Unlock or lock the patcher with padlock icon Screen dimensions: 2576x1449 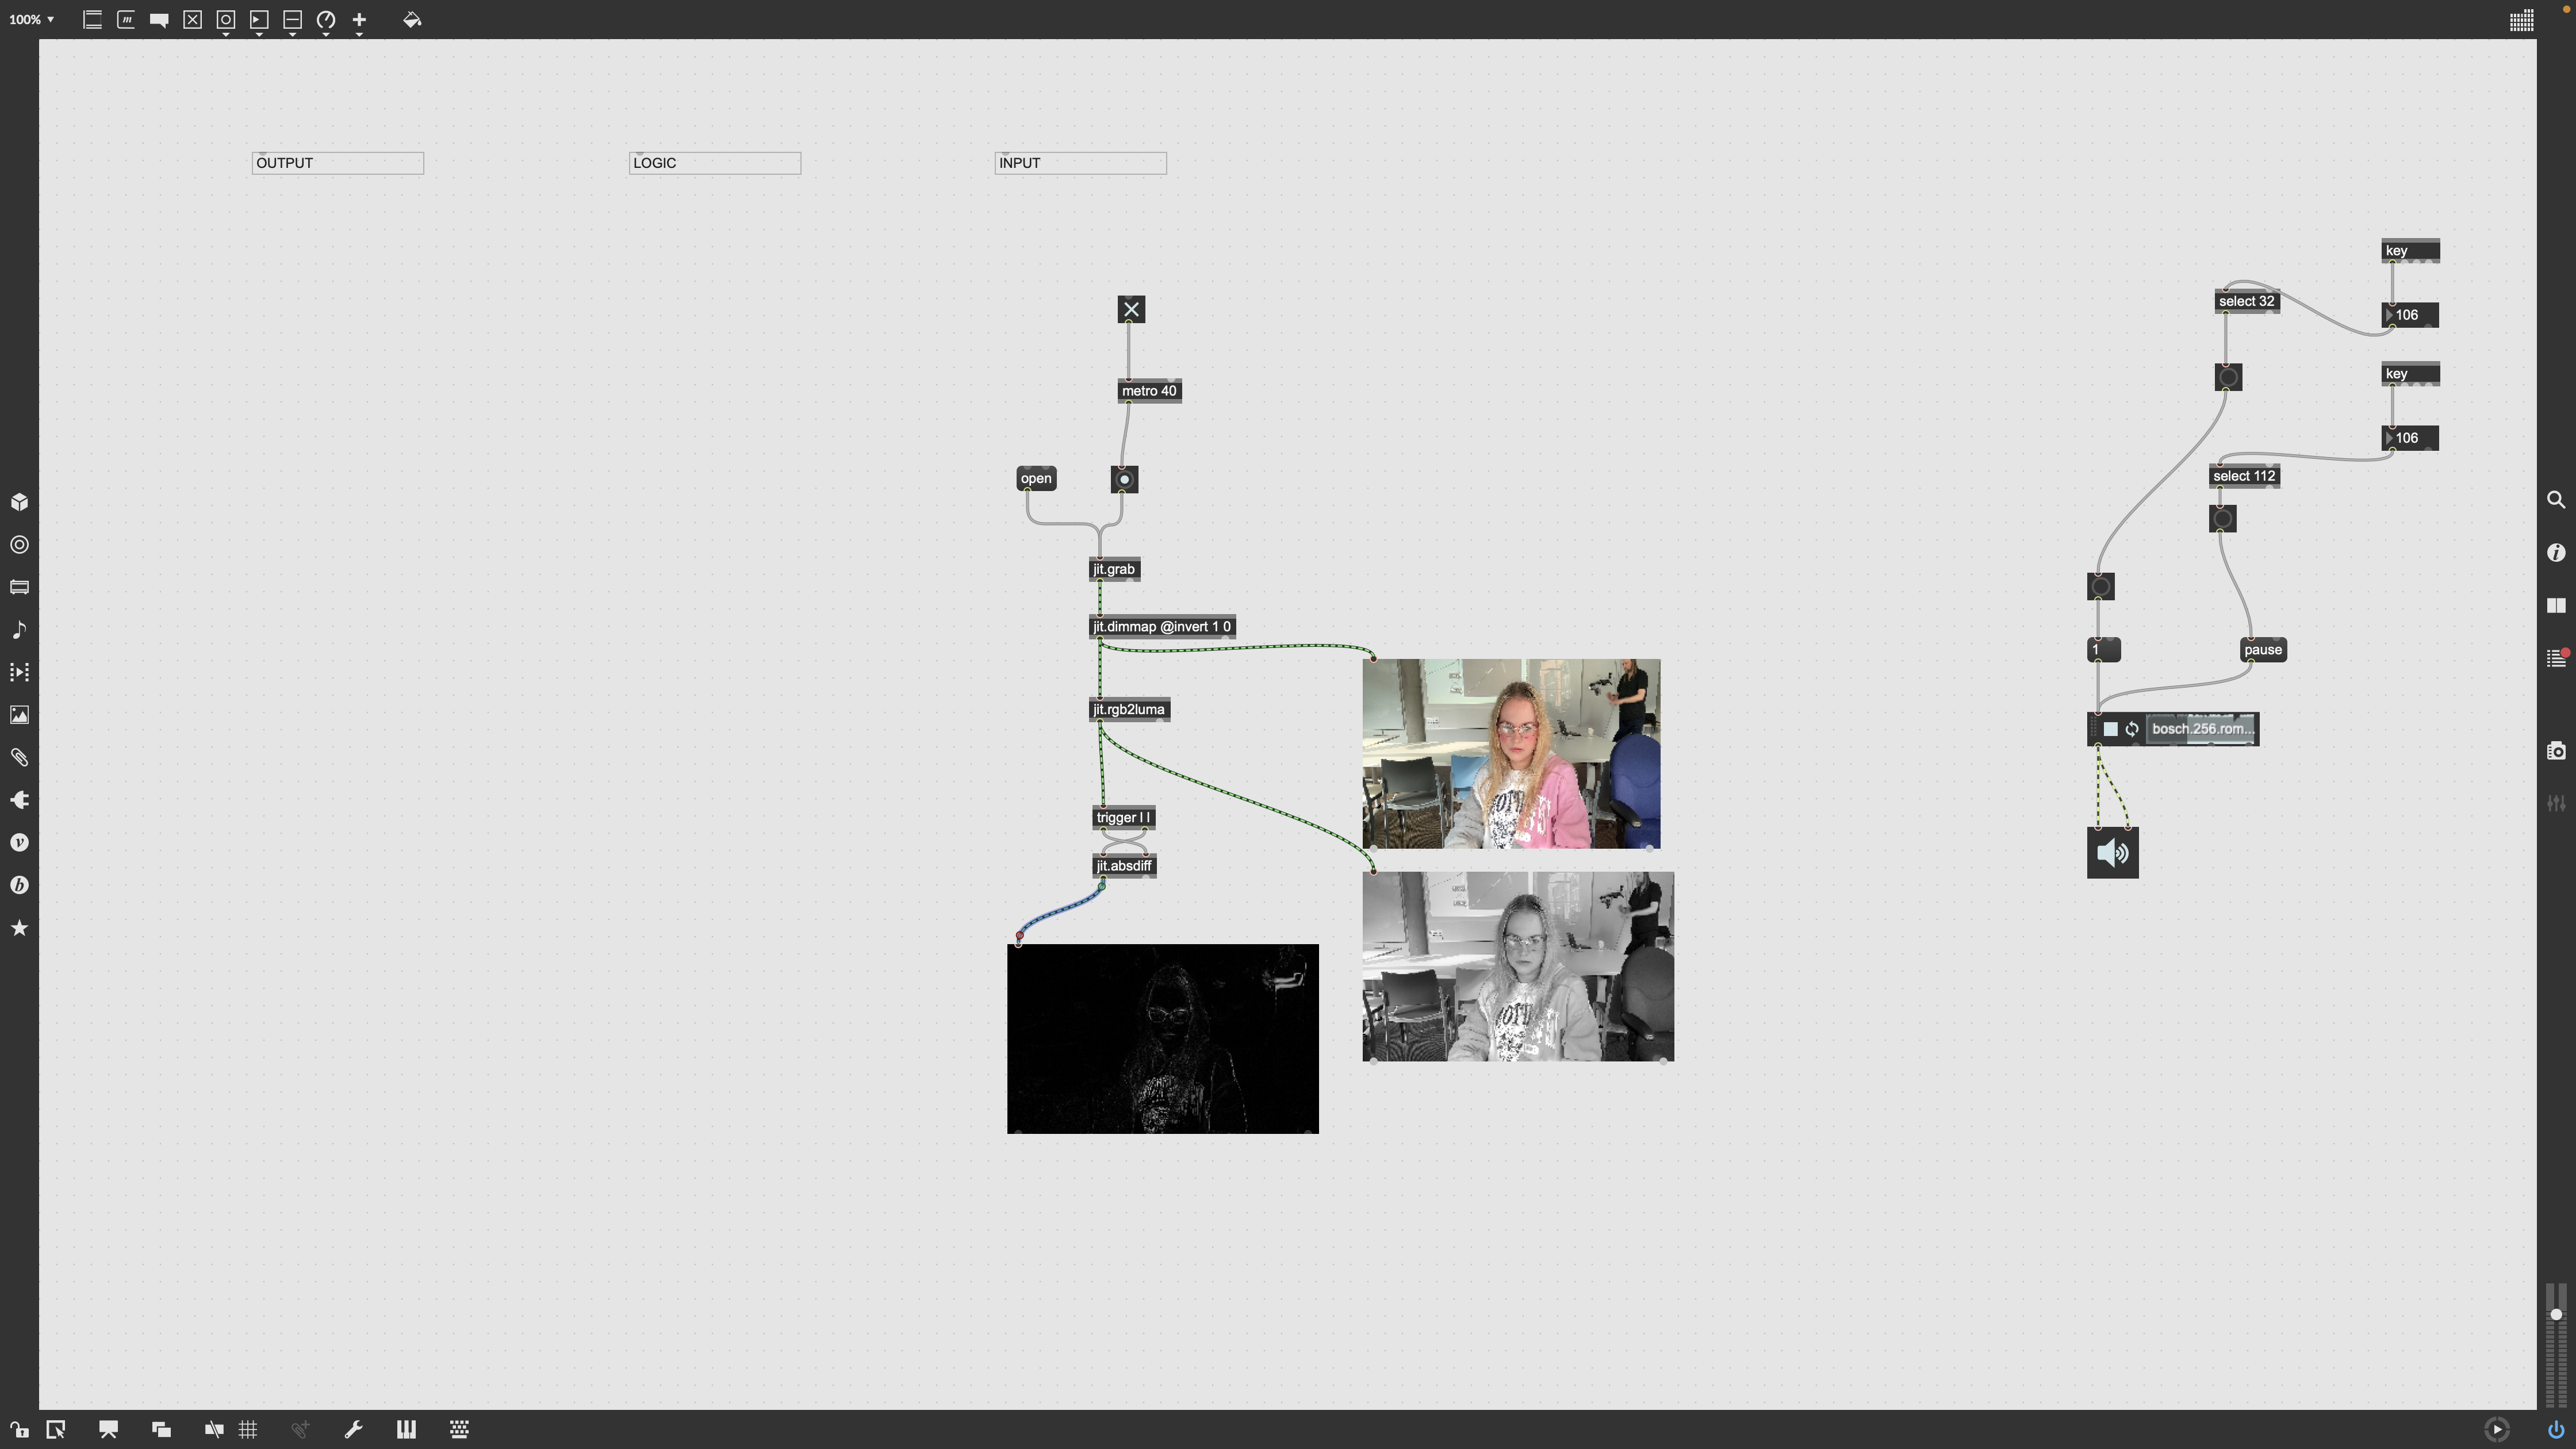(x=19, y=1429)
